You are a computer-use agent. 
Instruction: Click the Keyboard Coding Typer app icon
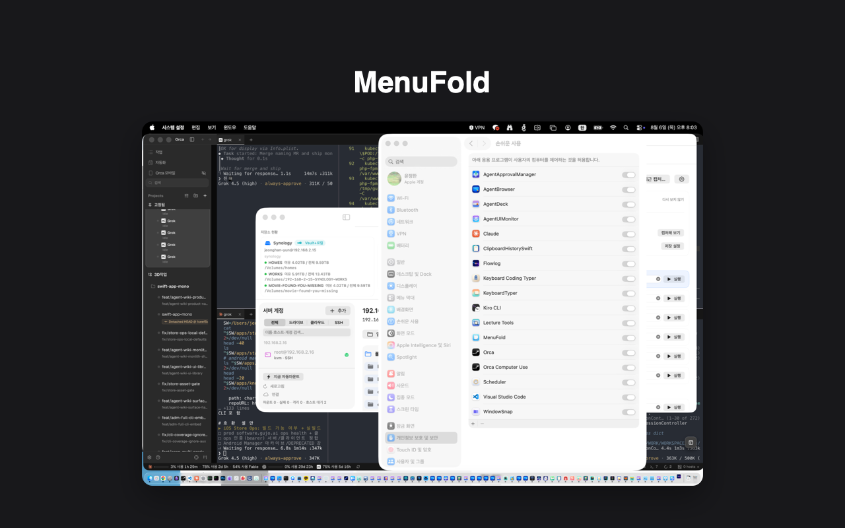[x=476, y=278]
